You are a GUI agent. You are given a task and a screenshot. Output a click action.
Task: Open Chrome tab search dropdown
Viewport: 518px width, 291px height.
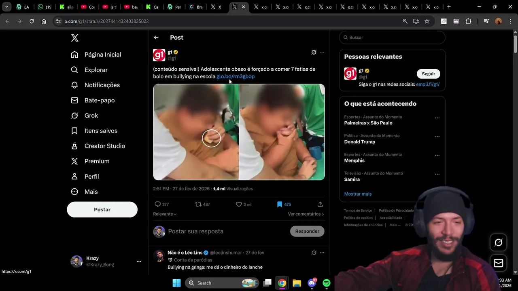[6, 7]
